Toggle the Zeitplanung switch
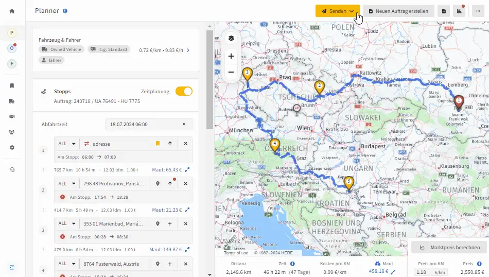The width and height of the screenshot is (489, 277). 184,92
